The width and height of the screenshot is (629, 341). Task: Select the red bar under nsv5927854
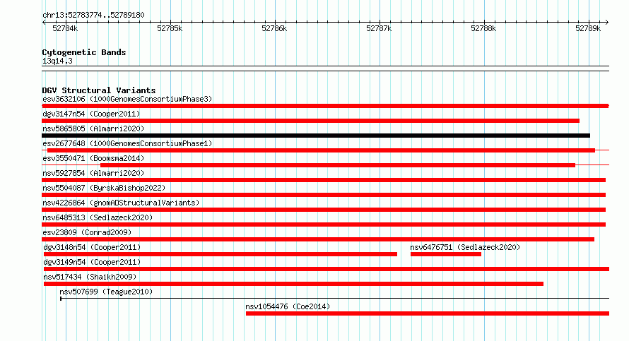324,180
